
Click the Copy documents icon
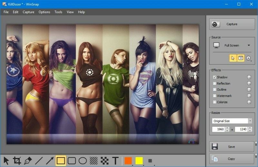(215, 159)
